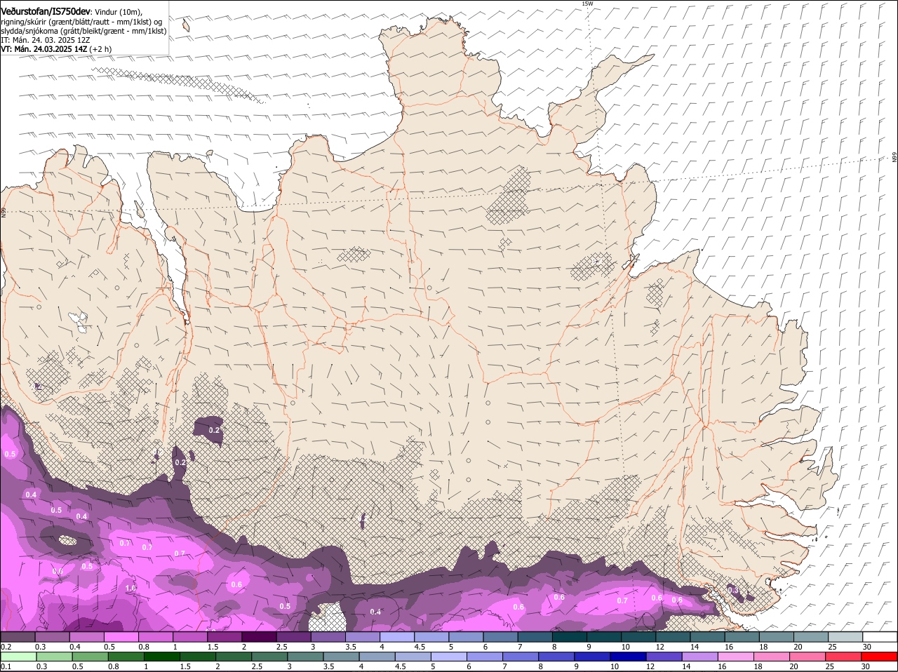
Task: Pick the red swatch after 30 in lower legend
Action: click(880, 657)
